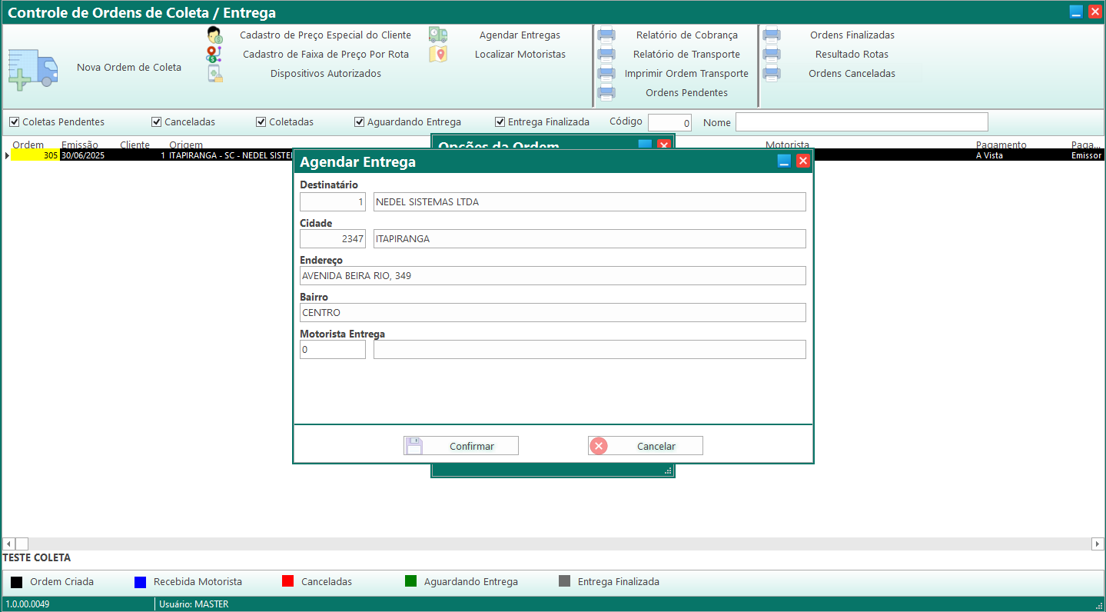Open the Ordens Pendentes report

click(x=686, y=93)
